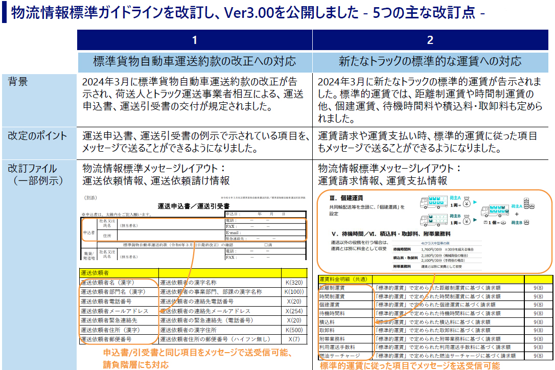Click the slide title about Ver3.00 publication
555x370 pixels.
pos(248,13)
